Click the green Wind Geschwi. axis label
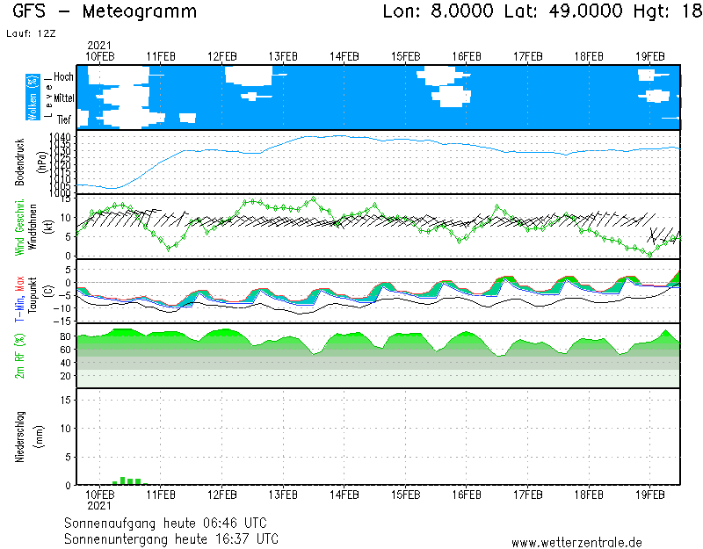Viewport: 703px width, 549px height. pyautogui.click(x=19, y=227)
